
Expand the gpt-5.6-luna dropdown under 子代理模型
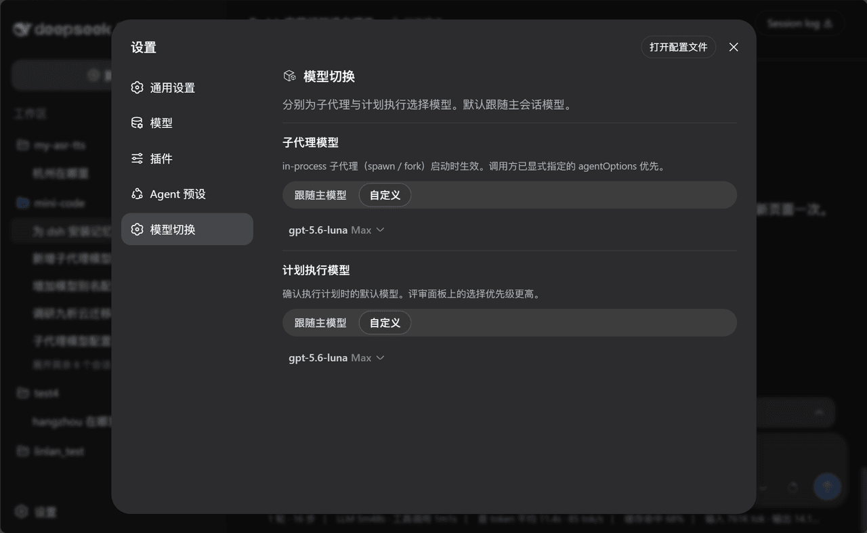[x=337, y=230]
